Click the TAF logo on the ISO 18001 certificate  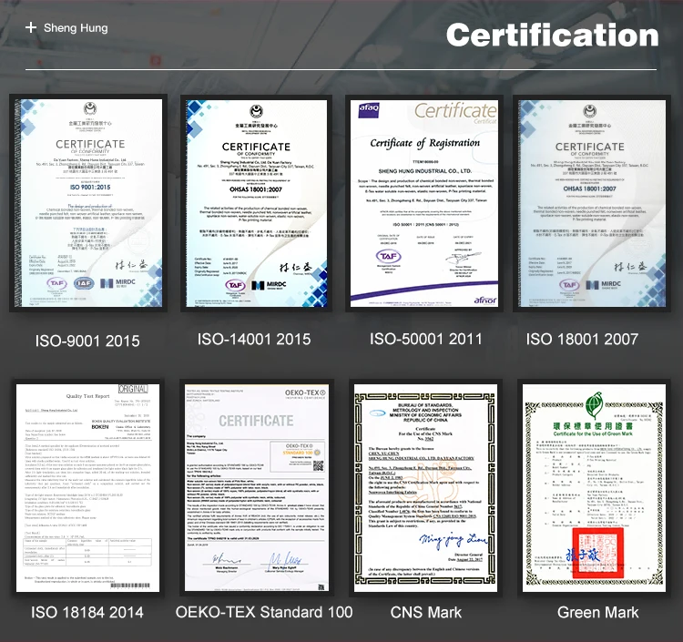569,285
